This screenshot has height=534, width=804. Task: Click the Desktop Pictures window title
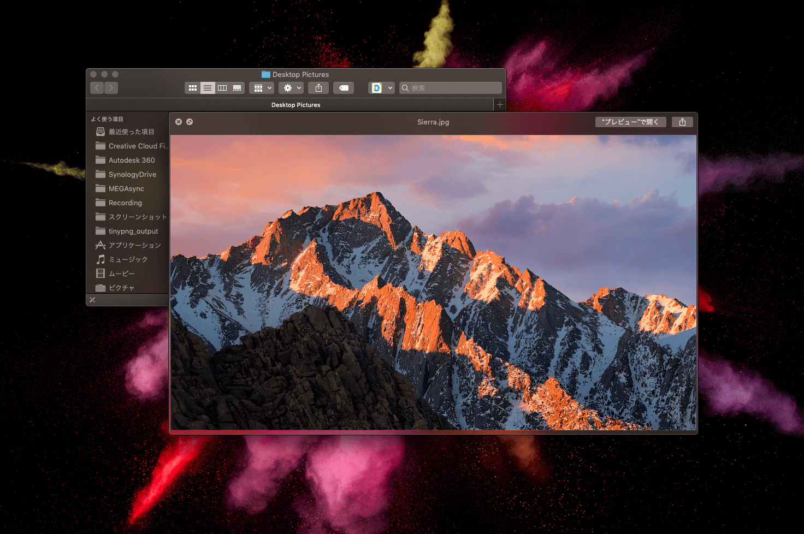tap(300, 74)
